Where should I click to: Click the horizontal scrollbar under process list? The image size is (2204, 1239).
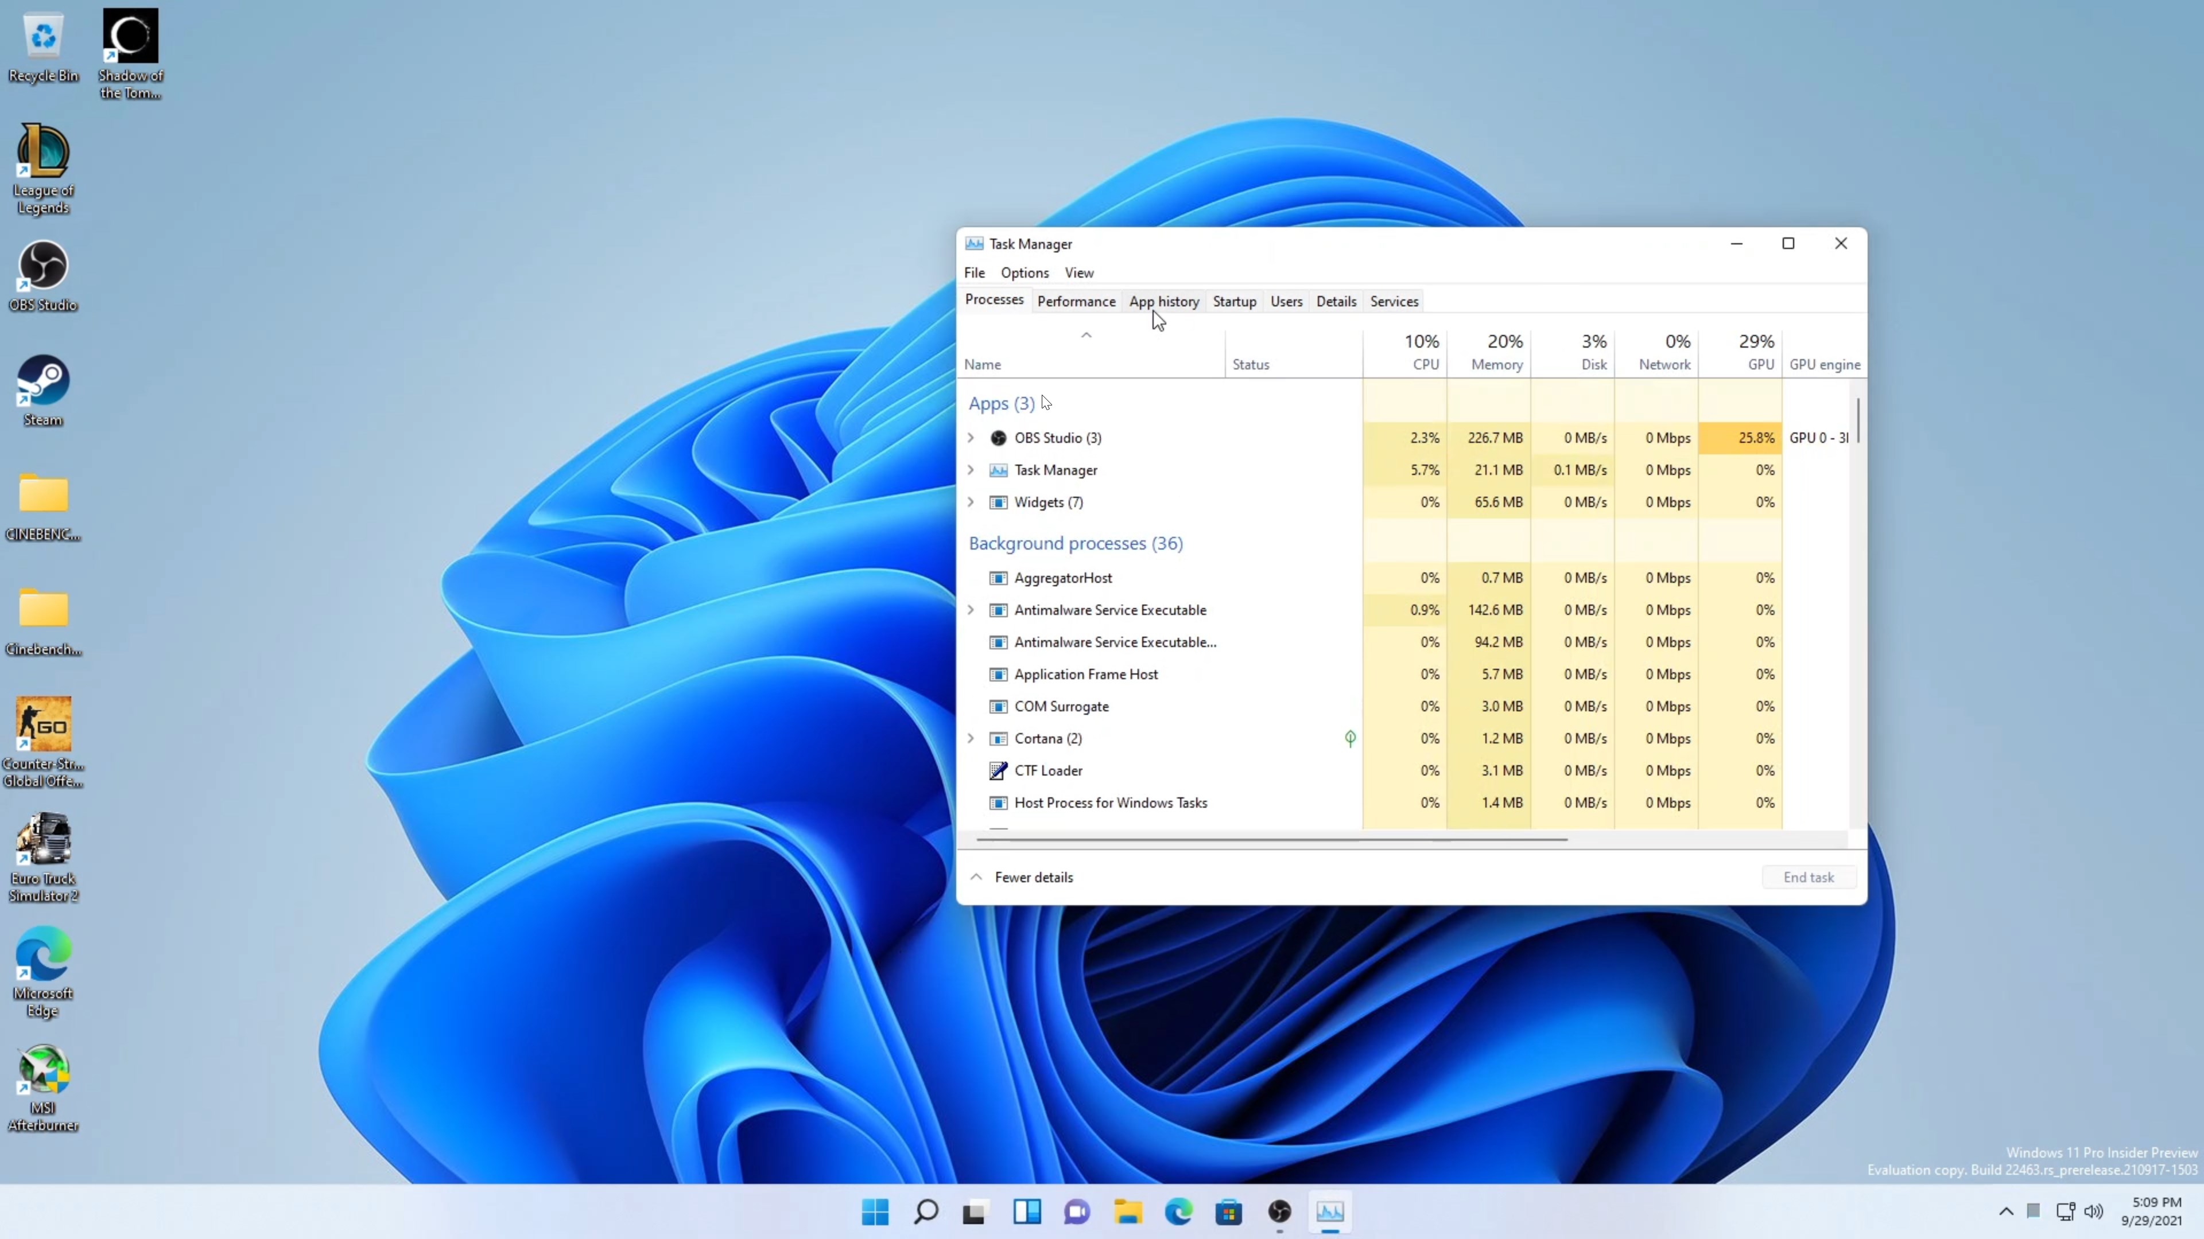click(1272, 840)
